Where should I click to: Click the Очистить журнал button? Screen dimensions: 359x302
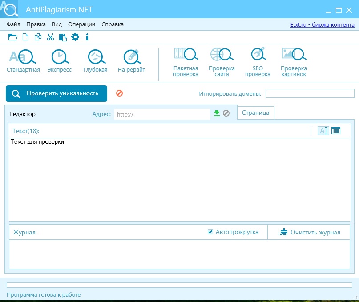click(x=309, y=232)
